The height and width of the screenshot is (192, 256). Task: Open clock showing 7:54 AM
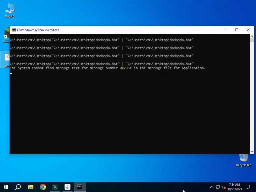tap(234, 187)
